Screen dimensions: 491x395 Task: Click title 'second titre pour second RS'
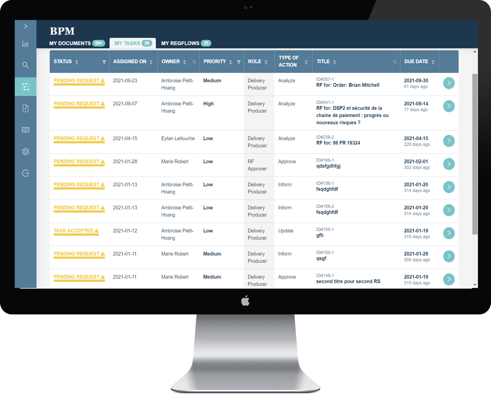pyautogui.click(x=348, y=281)
